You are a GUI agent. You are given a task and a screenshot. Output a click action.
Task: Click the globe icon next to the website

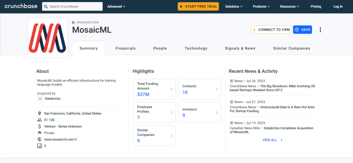click(40, 139)
